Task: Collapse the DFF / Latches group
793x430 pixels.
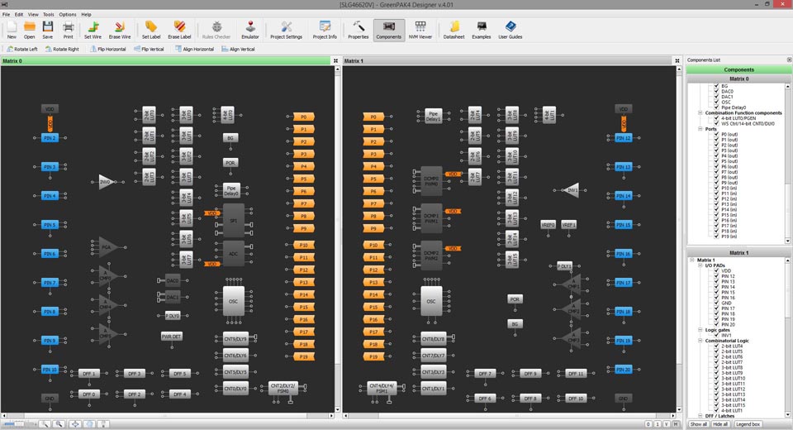Action: (x=700, y=416)
